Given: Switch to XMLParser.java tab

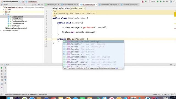Looking at the screenshot, I should [x=52, y=5].
